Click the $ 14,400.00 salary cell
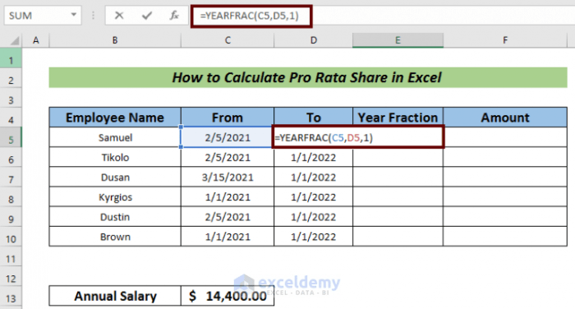The height and width of the screenshot is (309, 575). tap(228, 296)
